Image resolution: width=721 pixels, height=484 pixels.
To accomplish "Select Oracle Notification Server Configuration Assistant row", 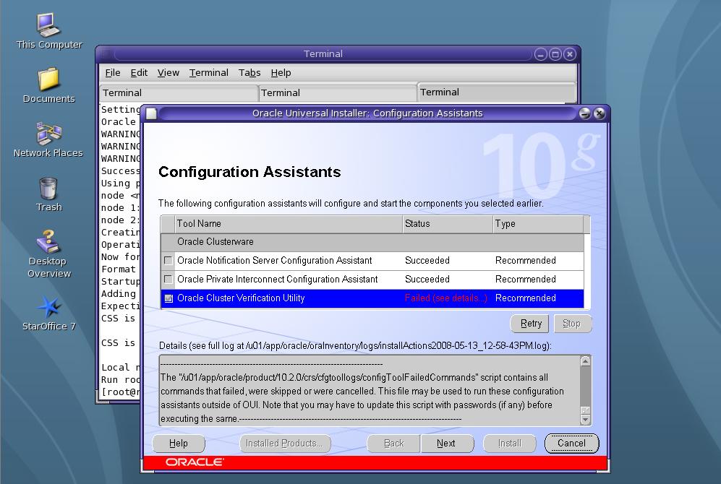I will coord(372,261).
